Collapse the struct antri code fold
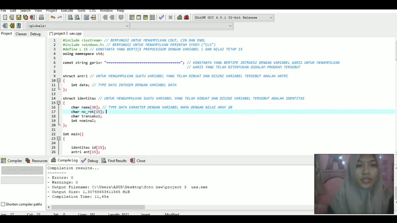Viewport: 397px width, 223px height. pyautogui.click(x=58, y=81)
